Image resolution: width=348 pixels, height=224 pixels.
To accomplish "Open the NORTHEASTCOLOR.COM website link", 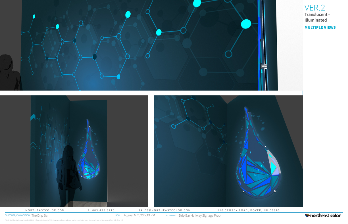I will pyautogui.click(x=45, y=210).
